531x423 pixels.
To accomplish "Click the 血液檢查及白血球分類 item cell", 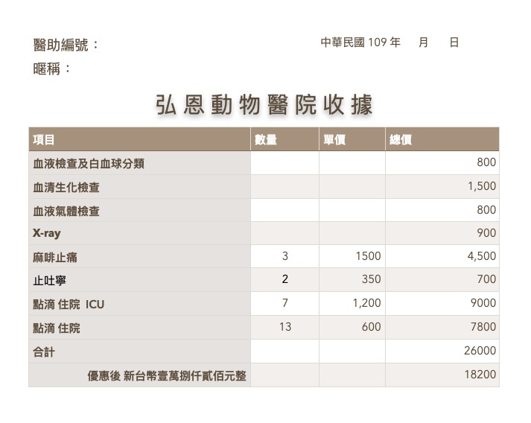I will [139, 163].
